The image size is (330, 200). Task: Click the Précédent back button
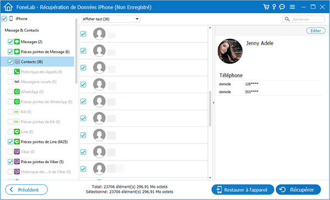point(26,190)
